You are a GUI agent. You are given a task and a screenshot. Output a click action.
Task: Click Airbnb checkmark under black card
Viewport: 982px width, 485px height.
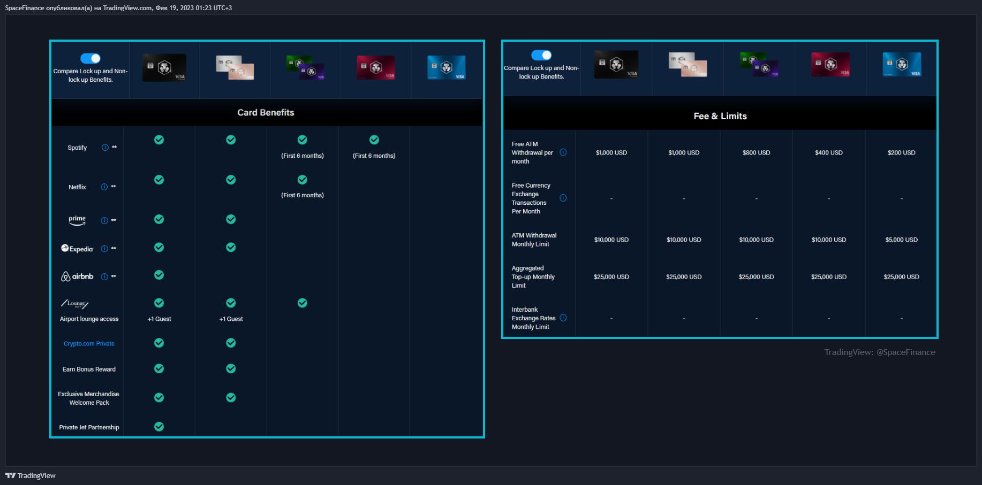pos(159,275)
